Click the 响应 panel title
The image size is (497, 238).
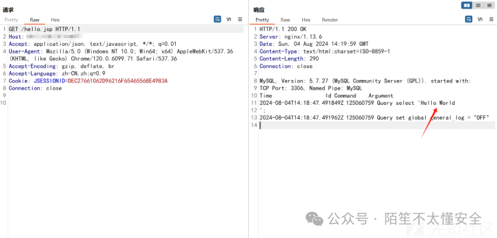pyautogui.click(x=259, y=10)
